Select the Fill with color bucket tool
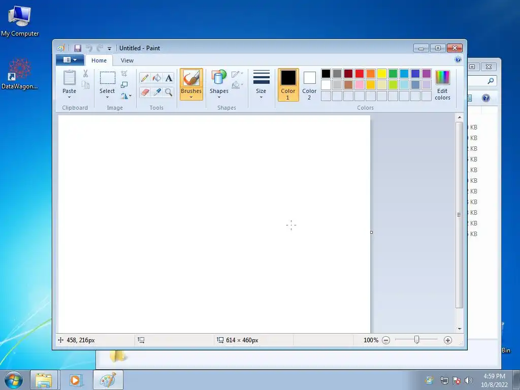This screenshot has height=390, width=520. [x=156, y=78]
